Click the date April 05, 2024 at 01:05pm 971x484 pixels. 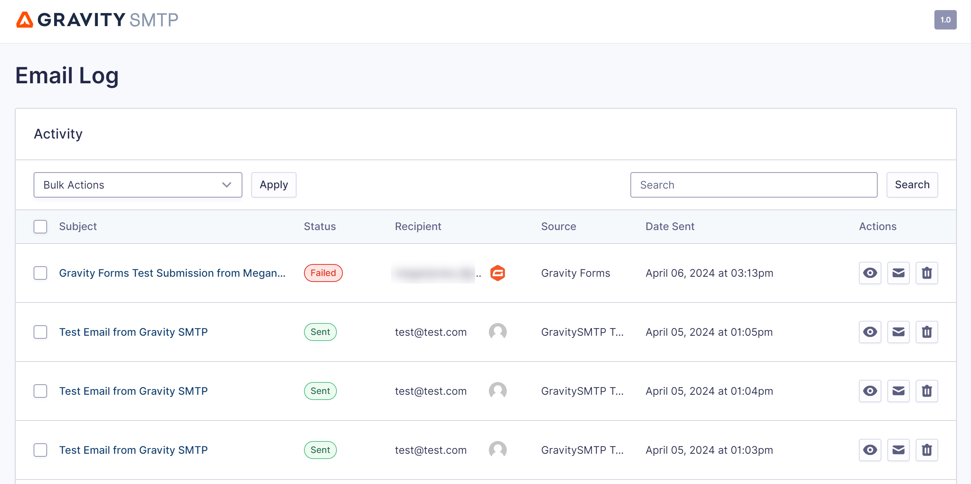[709, 332]
